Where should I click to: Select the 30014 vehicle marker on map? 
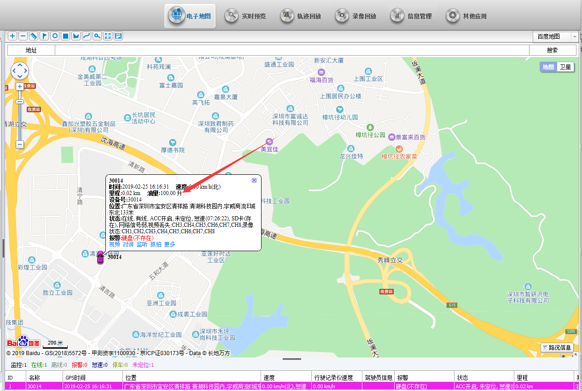pyautogui.click(x=100, y=258)
